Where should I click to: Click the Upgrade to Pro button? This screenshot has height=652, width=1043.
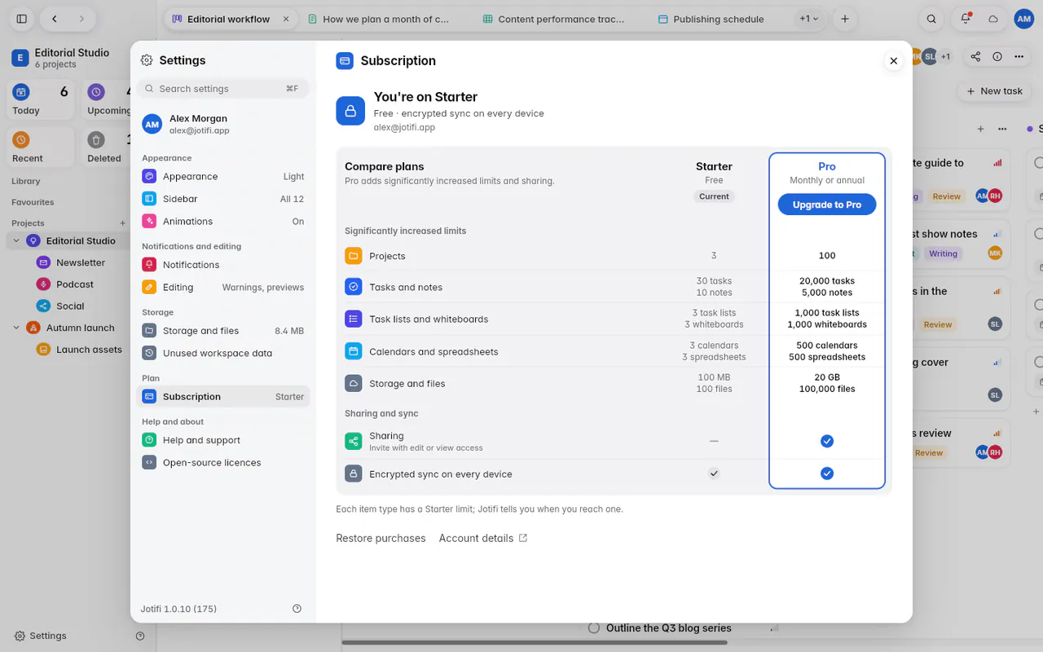827,205
